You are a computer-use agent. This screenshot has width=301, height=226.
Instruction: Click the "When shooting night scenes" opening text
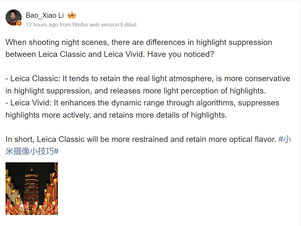(x=52, y=42)
